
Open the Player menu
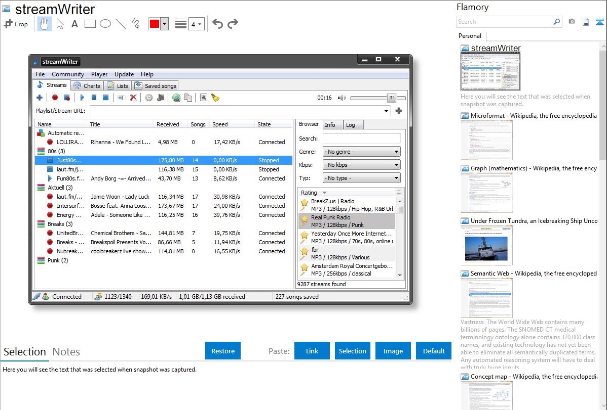coord(99,74)
